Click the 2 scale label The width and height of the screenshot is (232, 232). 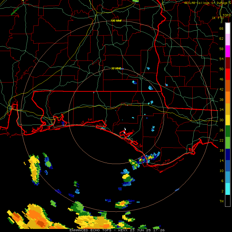222,191
